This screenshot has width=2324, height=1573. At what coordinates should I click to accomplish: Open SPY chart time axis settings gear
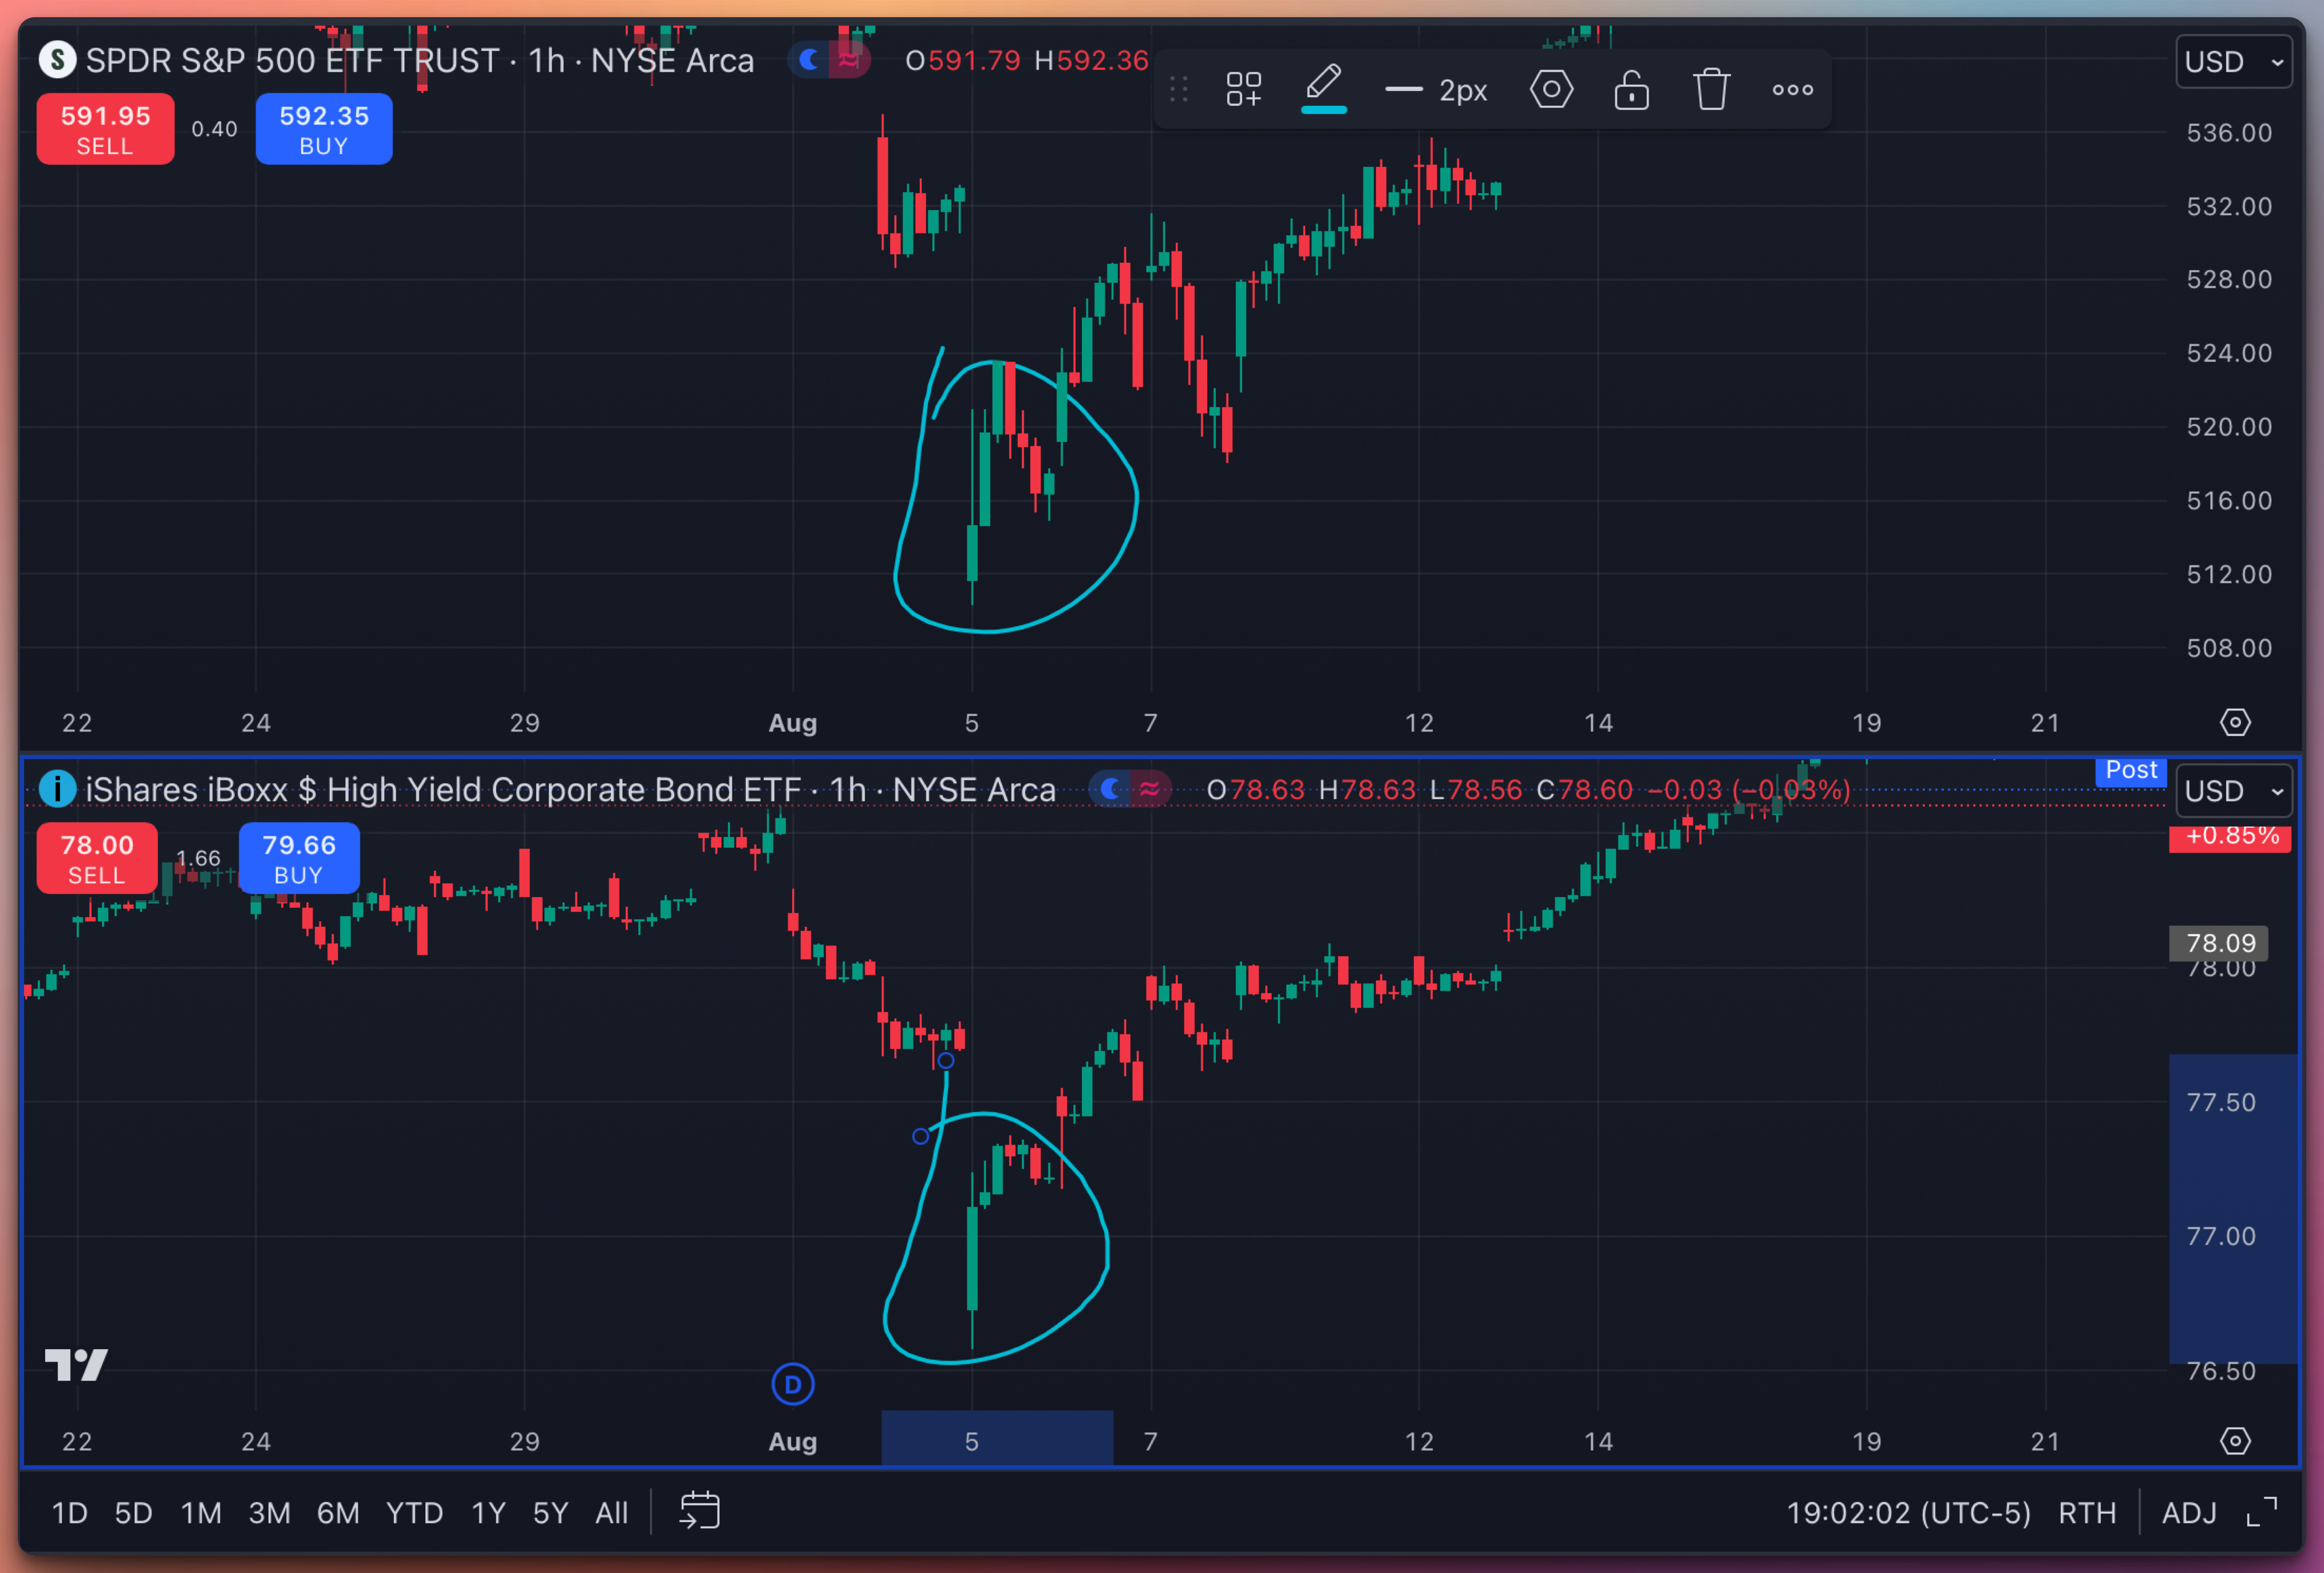coord(2235,722)
